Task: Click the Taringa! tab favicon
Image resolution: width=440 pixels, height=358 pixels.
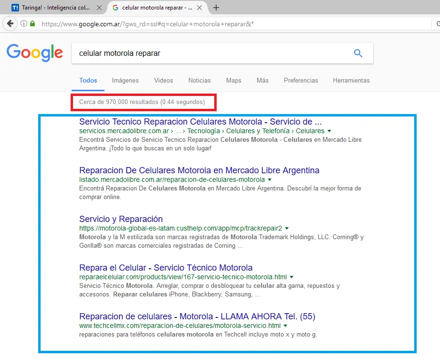Action: (x=15, y=8)
